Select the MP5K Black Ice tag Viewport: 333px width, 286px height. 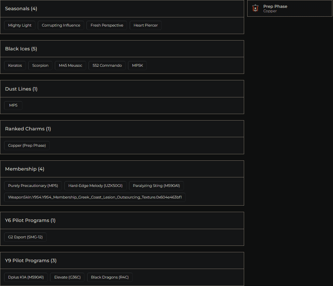coord(137,66)
